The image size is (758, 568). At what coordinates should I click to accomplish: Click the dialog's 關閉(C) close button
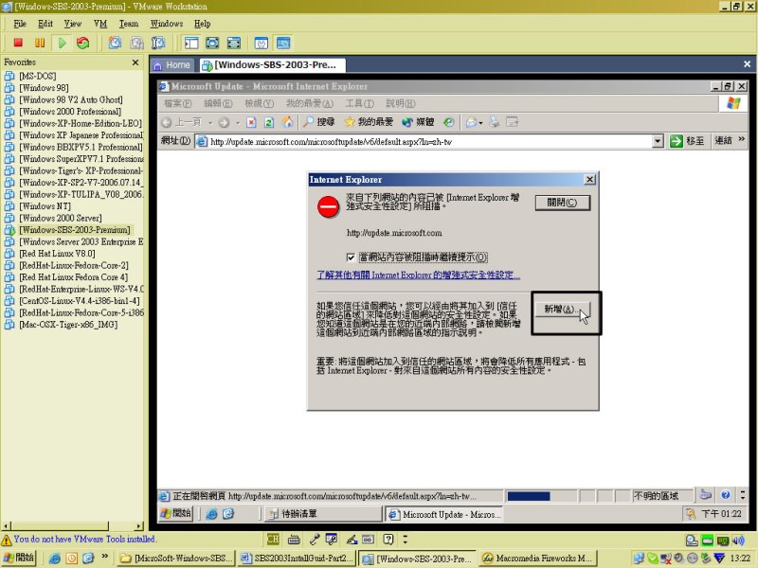point(562,203)
